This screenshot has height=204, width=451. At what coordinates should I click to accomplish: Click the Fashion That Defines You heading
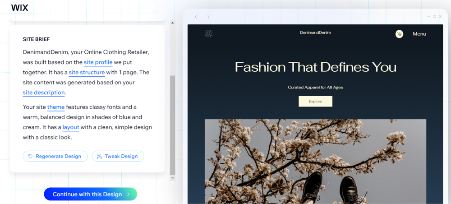click(316, 67)
